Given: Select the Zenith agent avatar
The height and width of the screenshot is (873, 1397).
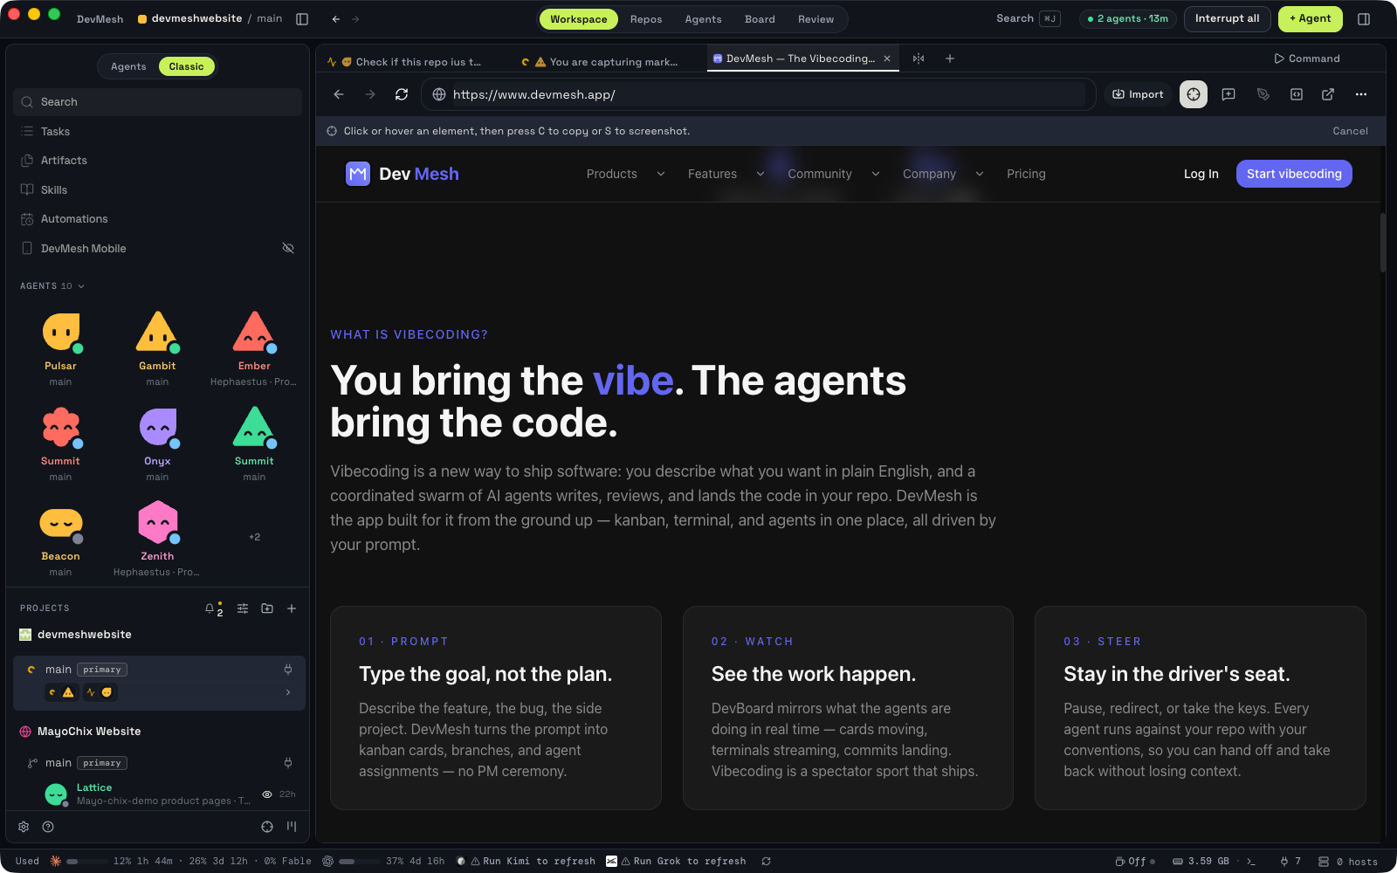Looking at the screenshot, I should point(158,522).
